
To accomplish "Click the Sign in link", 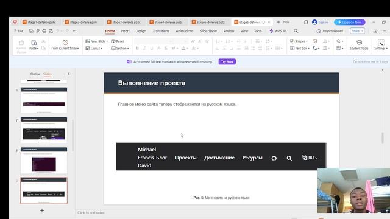I will (x=320, y=22).
